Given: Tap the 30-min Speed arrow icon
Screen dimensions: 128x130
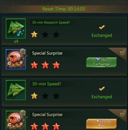Looking at the screenshot, I should (x=16, y=90).
